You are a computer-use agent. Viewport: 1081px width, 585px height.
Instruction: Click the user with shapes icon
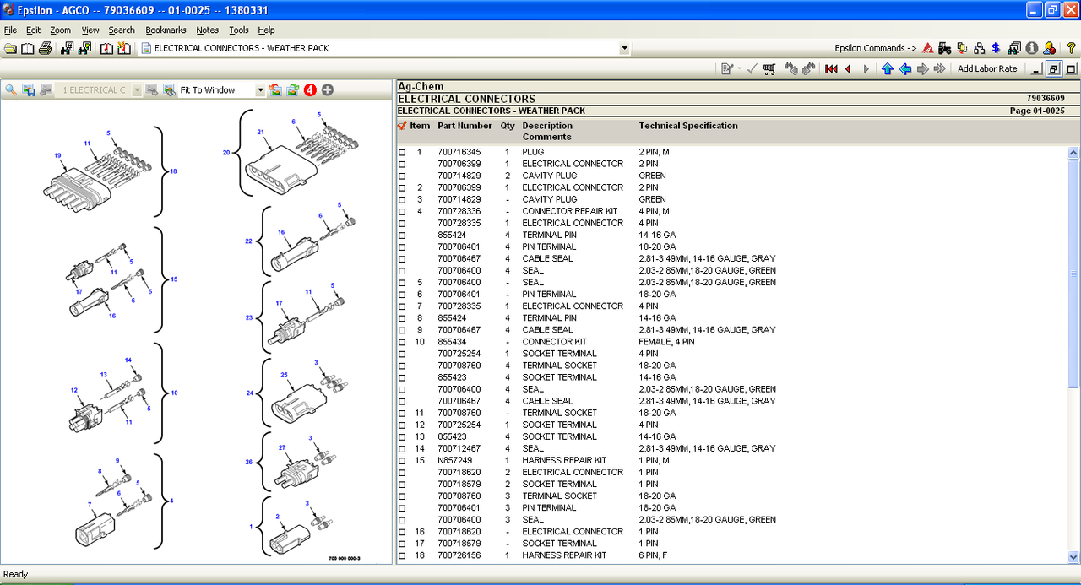(1049, 48)
